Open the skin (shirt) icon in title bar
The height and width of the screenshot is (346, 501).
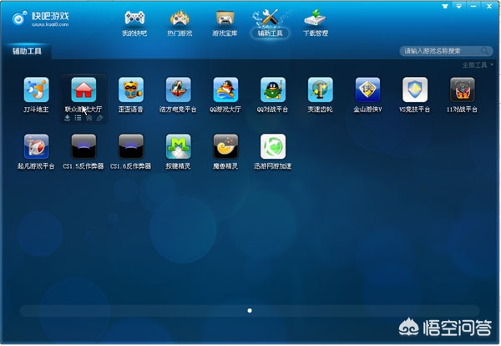coord(445,6)
